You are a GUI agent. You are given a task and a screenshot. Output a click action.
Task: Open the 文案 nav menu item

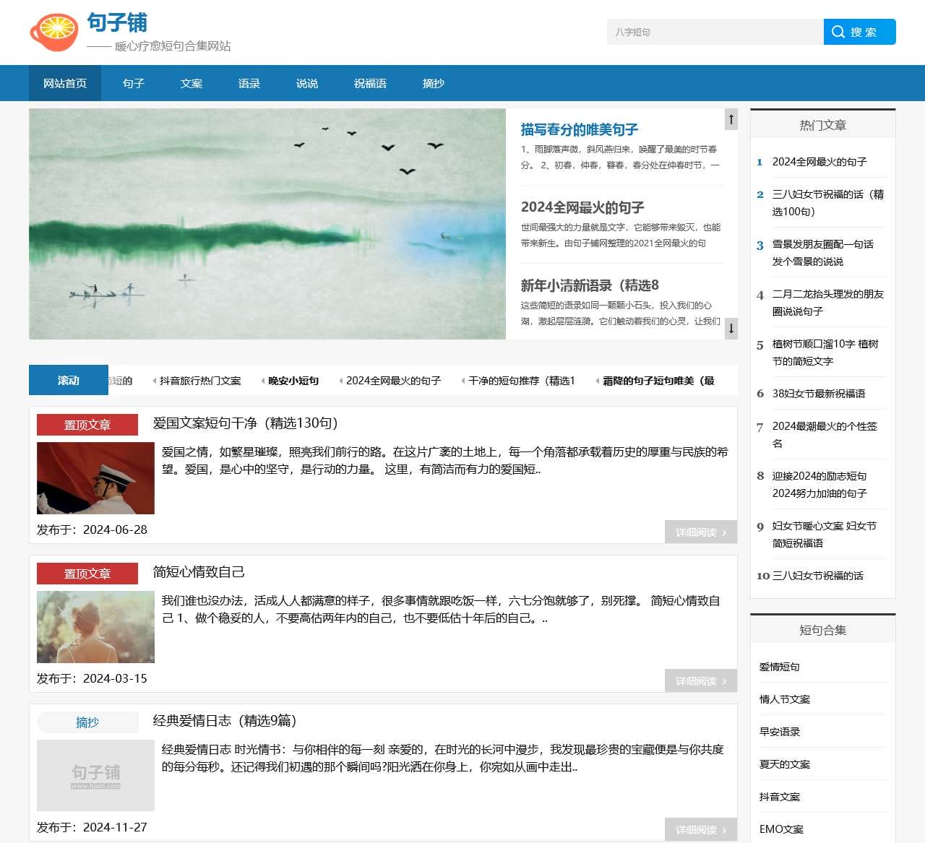click(x=192, y=83)
